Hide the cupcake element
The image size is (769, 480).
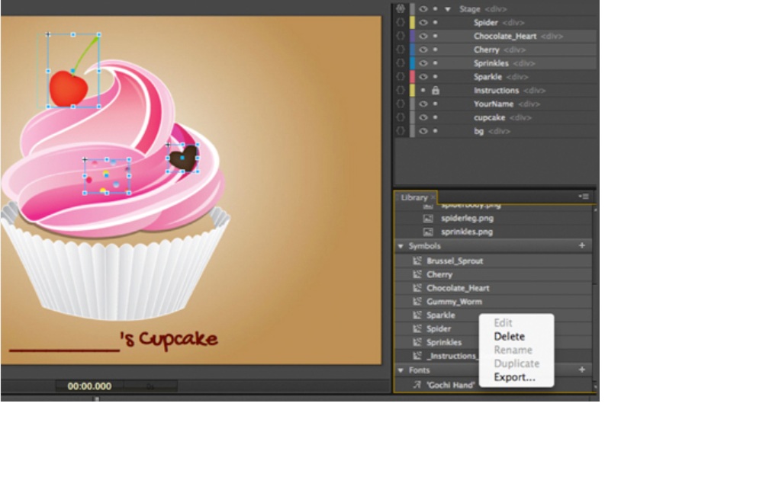pyautogui.click(x=423, y=118)
